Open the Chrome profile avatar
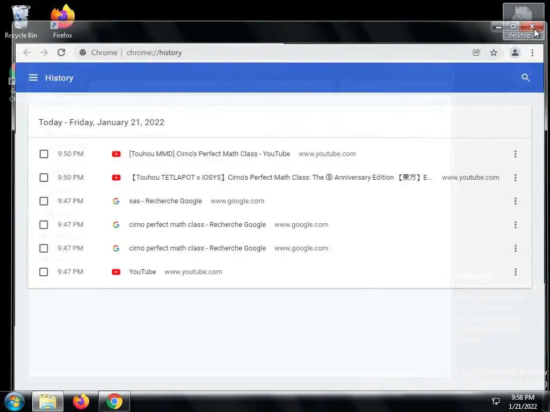The height and width of the screenshot is (412, 550). [x=515, y=53]
